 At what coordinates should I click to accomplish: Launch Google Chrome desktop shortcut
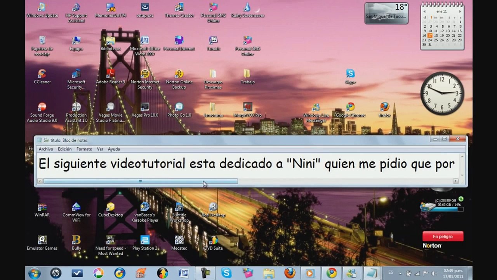click(x=350, y=110)
